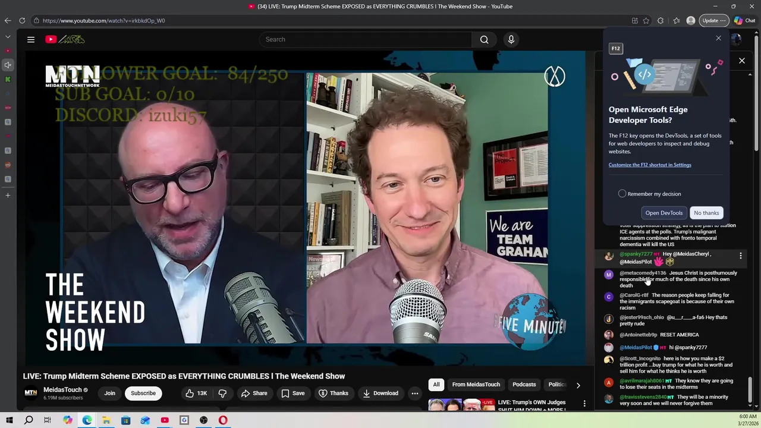This screenshot has width=761, height=428.
Task: Launch Copilot from the taskbar
Action: point(67,420)
